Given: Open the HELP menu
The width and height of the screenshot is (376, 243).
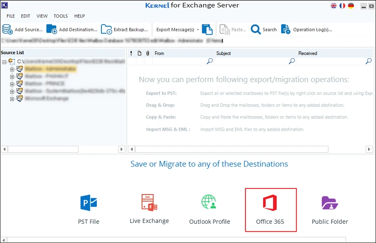Looking at the screenshot, I should 79,16.
